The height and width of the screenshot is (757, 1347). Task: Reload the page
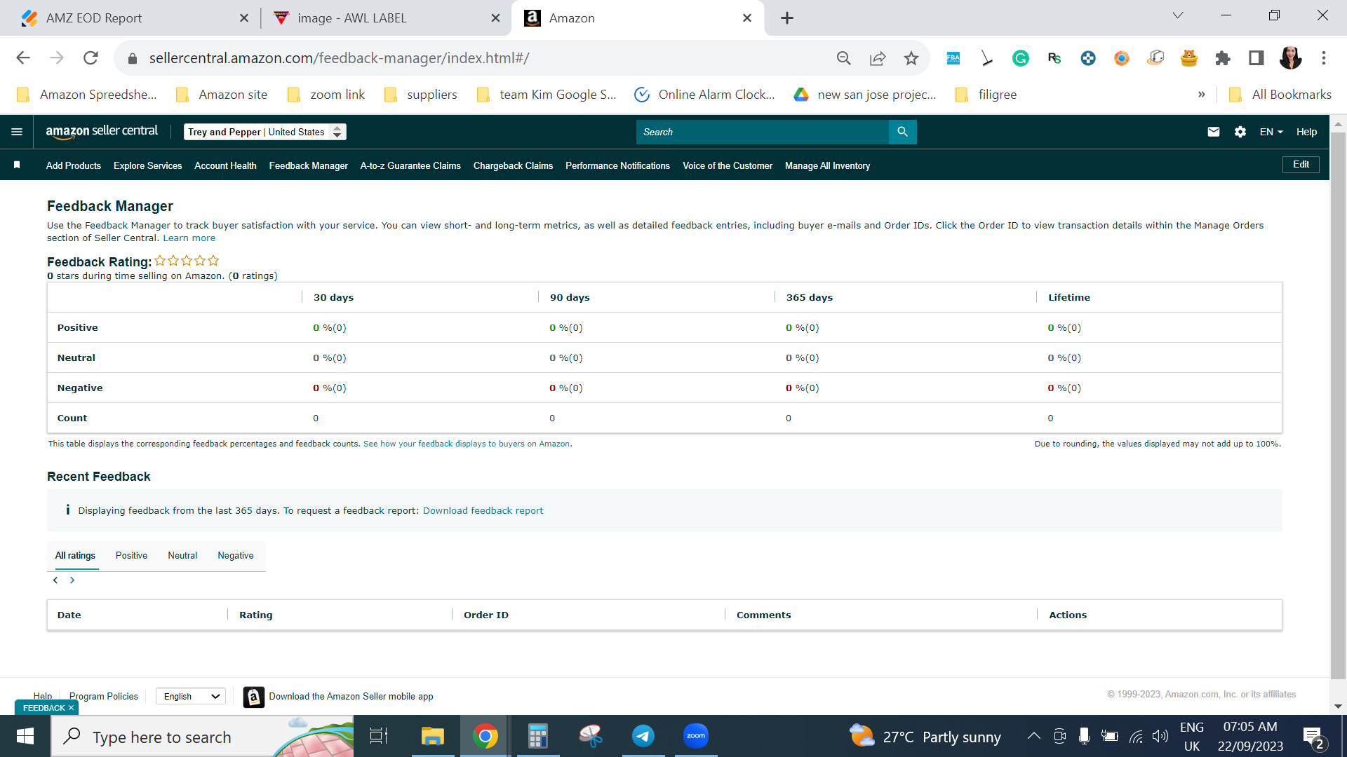tap(91, 58)
